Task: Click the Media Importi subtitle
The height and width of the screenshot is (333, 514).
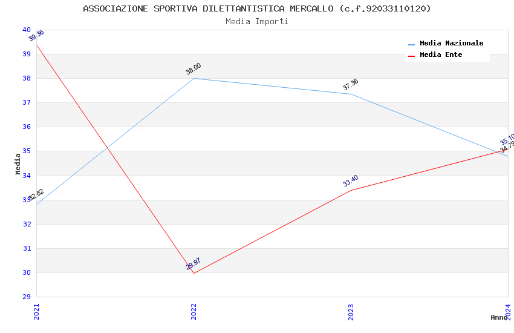Action: click(x=257, y=22)
